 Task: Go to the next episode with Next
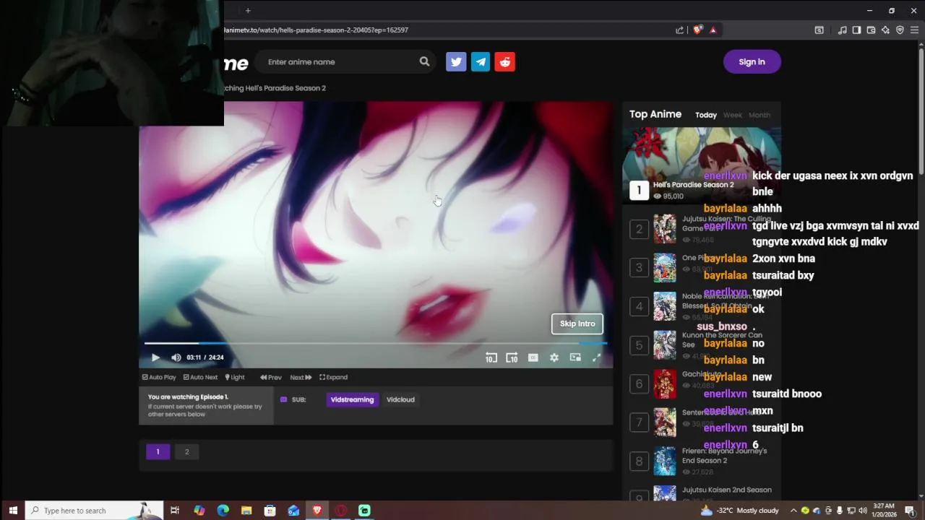point(301,377)
